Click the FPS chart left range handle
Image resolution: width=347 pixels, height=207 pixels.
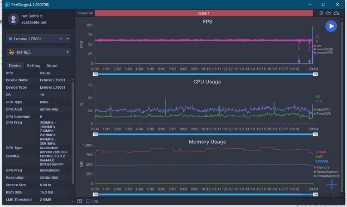95,74
